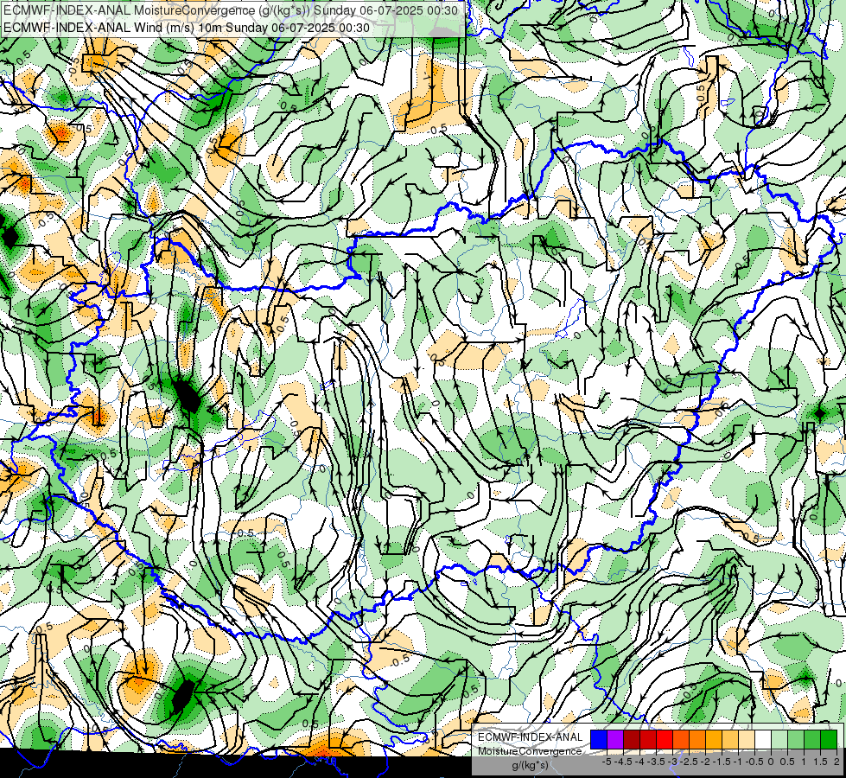Click the legend tick value -5
The width and height of the screenshot is (846, 778).
(607, 762)
